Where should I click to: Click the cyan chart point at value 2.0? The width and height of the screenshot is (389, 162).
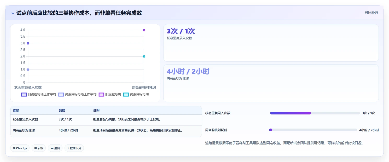(x=144, y=56)
